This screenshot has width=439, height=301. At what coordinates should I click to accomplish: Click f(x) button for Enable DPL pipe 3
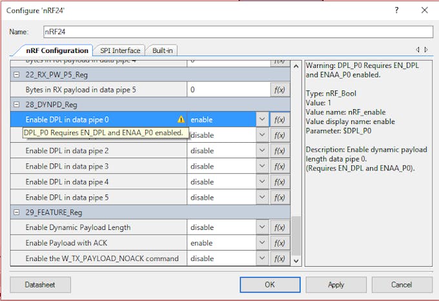[x=280, y=166]
